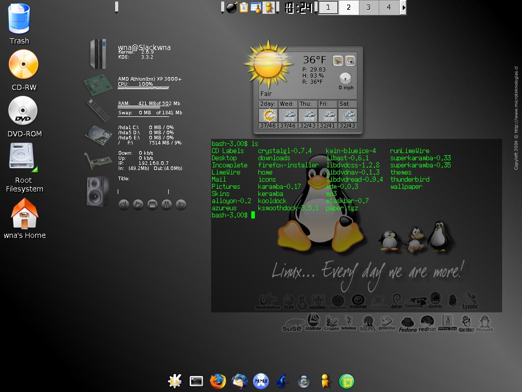Viewport: 522px width, 392px height.
Task: Click the next track button in the media widget
Action: [x=181, y=204]
